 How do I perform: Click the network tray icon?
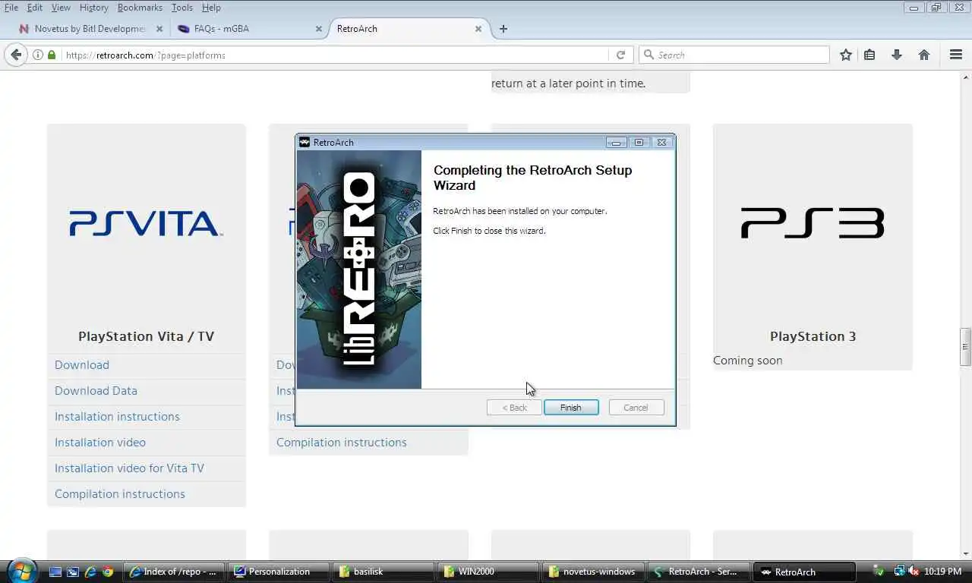pos(900,572)
